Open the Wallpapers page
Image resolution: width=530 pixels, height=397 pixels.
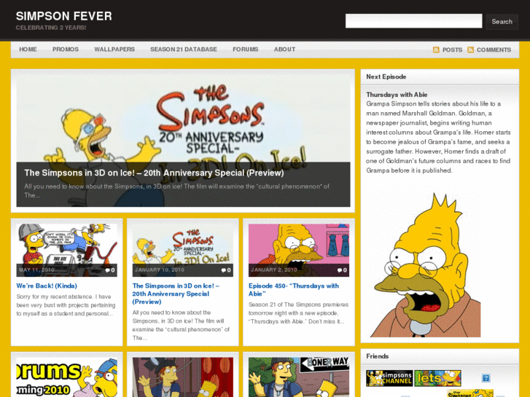[114, 50]
